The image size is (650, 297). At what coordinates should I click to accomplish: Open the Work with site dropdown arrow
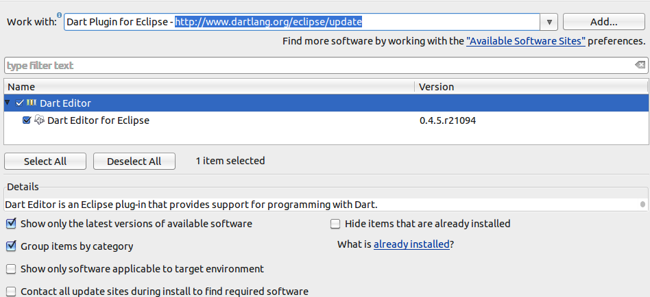pos(549,22)
